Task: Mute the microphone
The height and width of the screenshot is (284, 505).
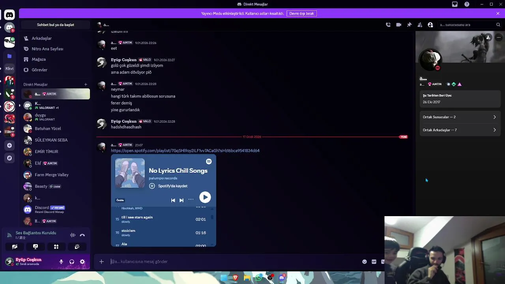Action: tap(61, 262)
